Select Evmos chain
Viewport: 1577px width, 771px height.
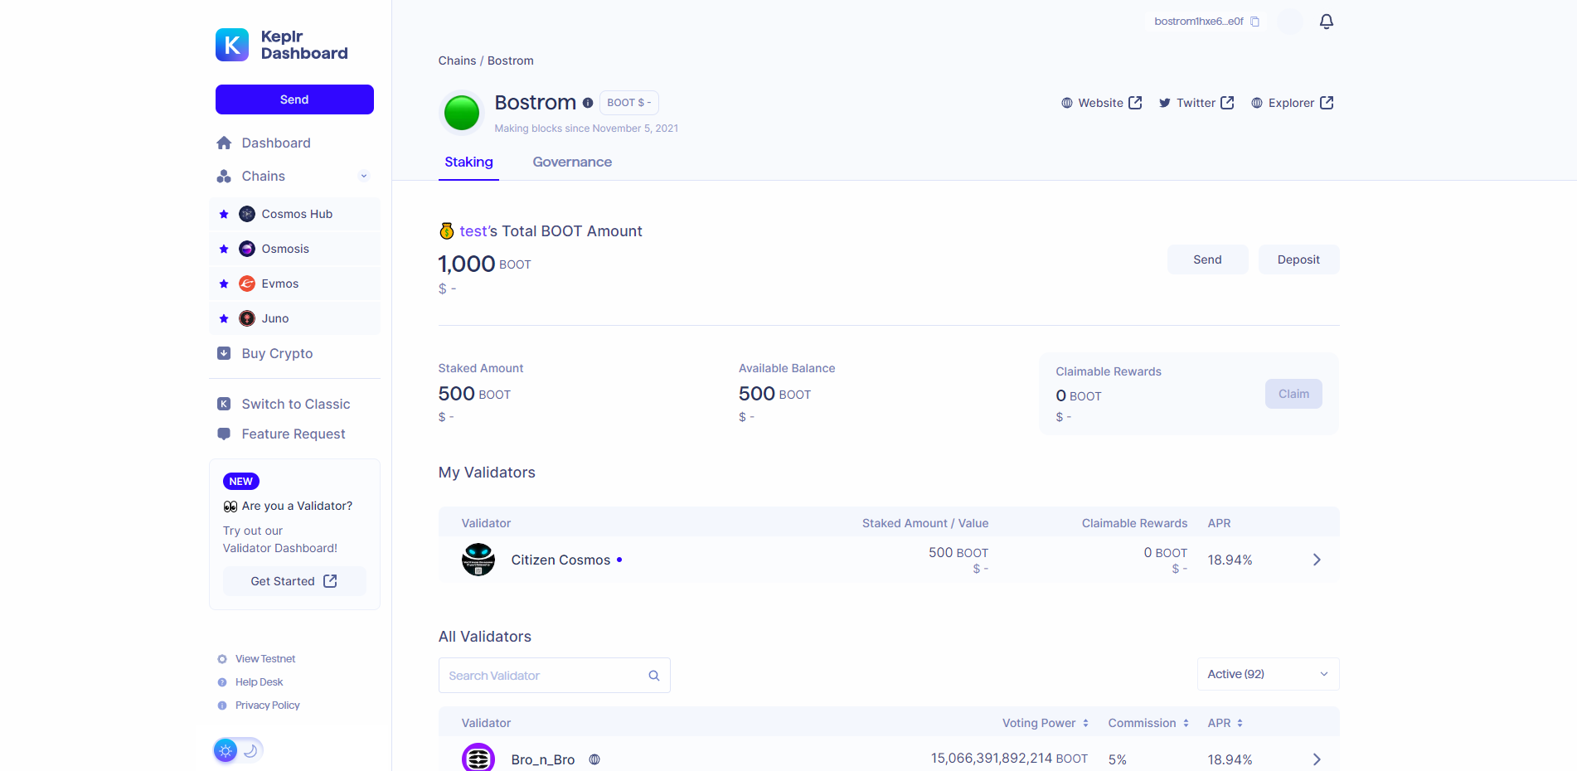coord(294,284)
